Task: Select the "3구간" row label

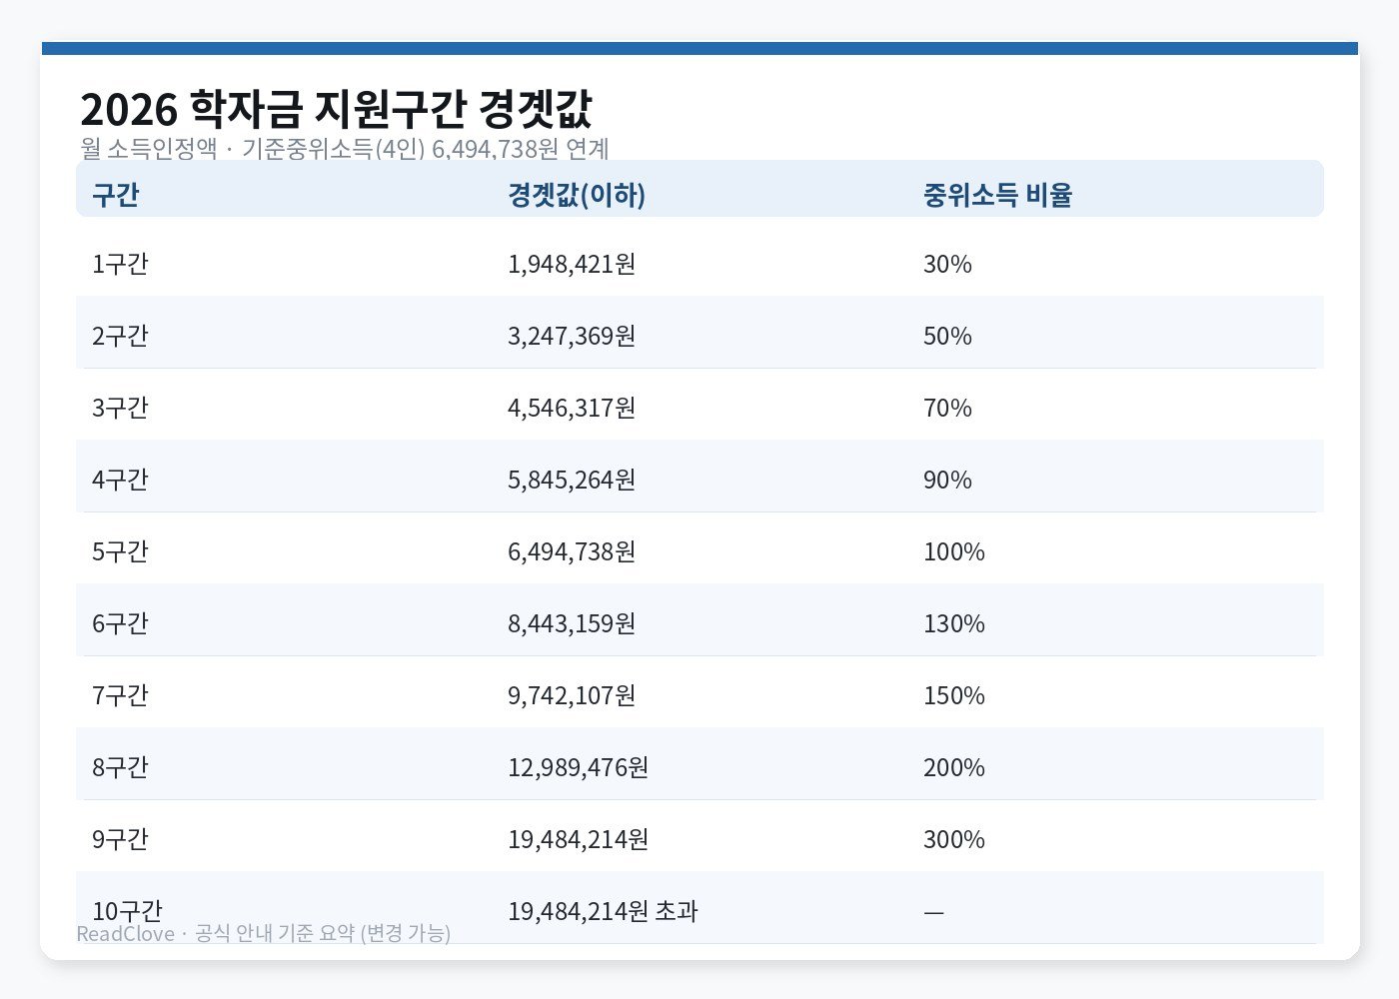Action: click(120, 408)
